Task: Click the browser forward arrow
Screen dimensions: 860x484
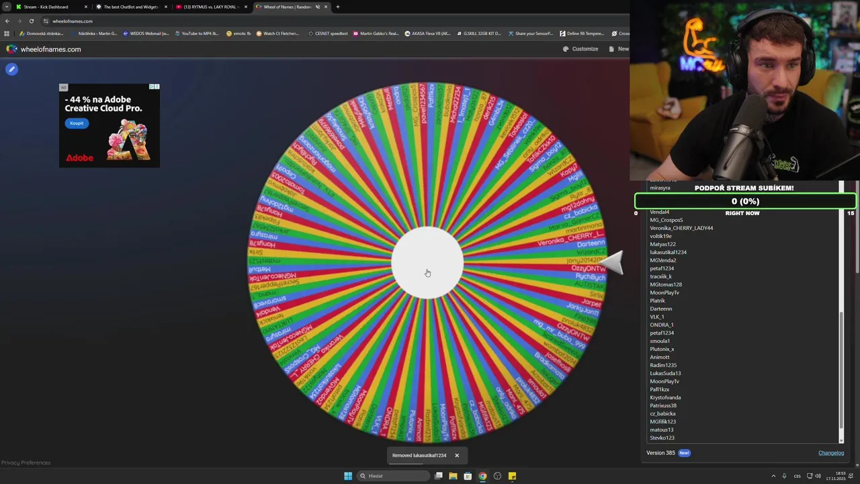Action: pyautogui.click(x=19, y=21)
